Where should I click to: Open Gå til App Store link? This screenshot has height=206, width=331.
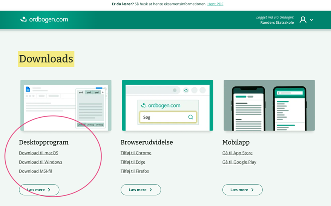tap(237, 153)
